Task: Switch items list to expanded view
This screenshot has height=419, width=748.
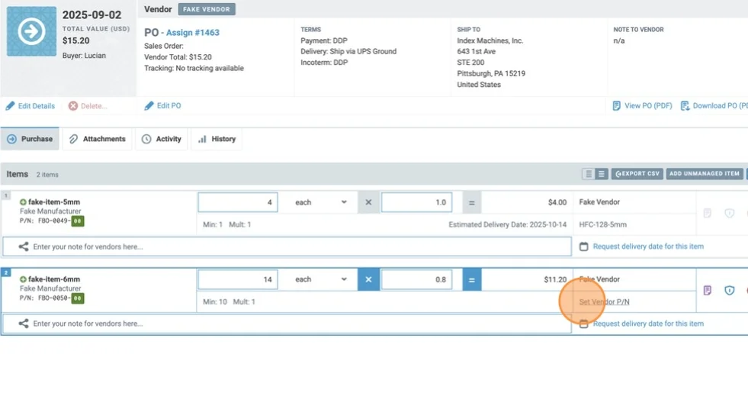Action: (x=601, y=174)
